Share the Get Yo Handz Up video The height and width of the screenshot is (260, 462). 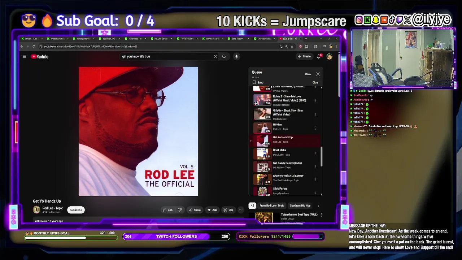click(195, 210)
